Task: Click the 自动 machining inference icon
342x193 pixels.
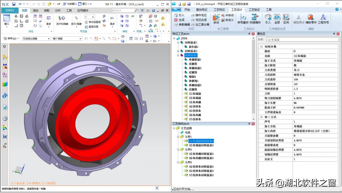Action: [x=216, y=19]
